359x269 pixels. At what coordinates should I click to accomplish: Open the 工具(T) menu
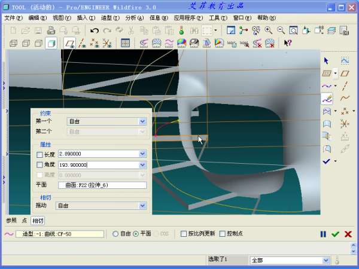(x=218, y=18)
